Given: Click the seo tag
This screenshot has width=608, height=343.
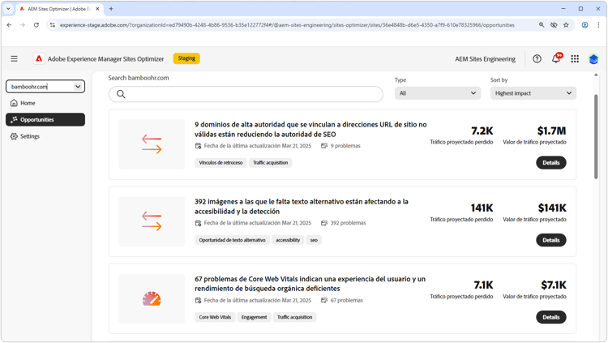Looking at the screenshot, I should point(314,240).
